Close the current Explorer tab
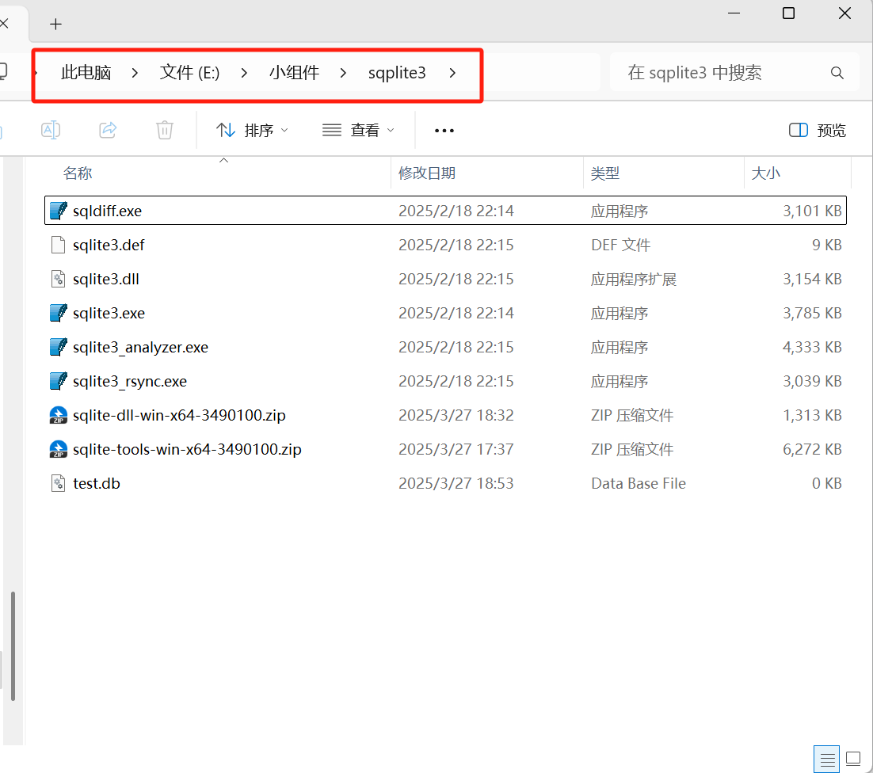 (x=5, y=24)
